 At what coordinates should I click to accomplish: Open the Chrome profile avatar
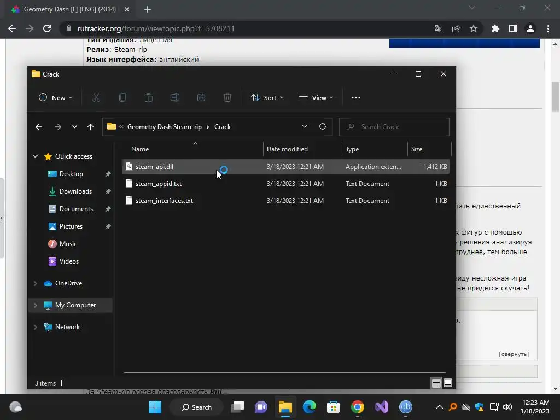(x=530, y=28)
